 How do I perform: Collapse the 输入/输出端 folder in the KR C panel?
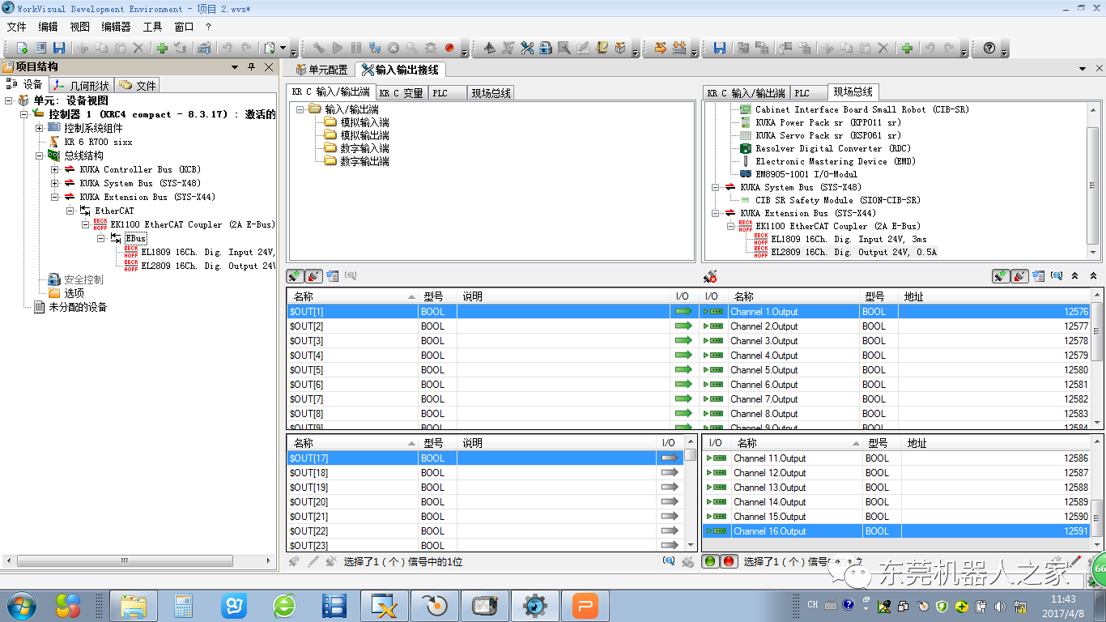(300, 109)
